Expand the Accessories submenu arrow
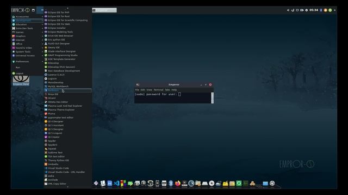The image size is (348, 195). (42, 17)
